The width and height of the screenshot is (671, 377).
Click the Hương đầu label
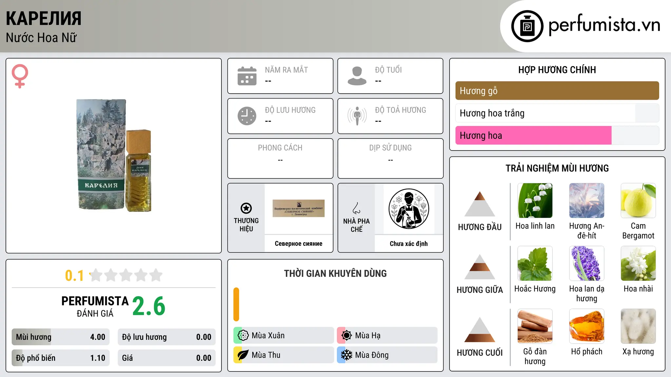coord(480,227)
